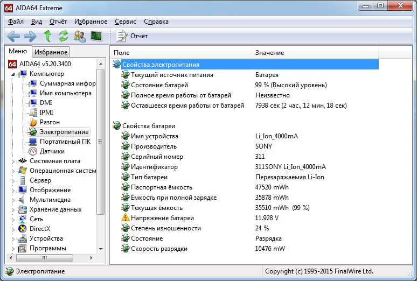This screenshot has height=281, width=417.
Task: Open the users management icon in toolbar
Action: coord(80,36)
